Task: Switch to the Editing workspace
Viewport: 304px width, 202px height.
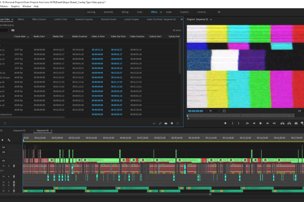Action: (x=125, y=12)
